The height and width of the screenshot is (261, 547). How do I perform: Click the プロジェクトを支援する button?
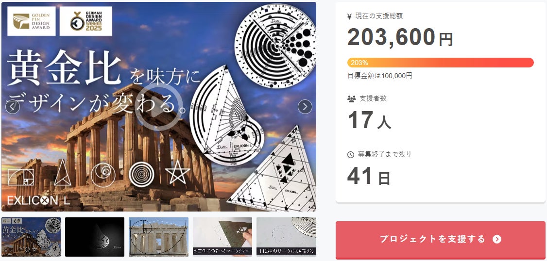[440, 240]
